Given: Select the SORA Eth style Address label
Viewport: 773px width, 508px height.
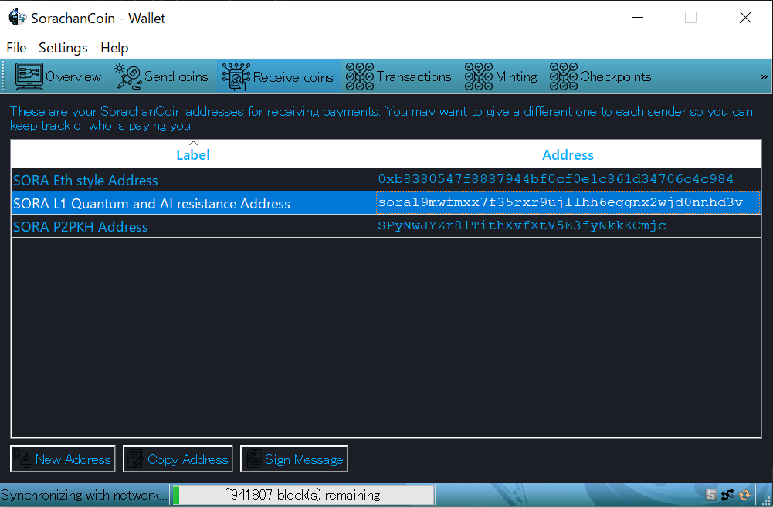Looking at the screenshot, I should click(193, 181).
